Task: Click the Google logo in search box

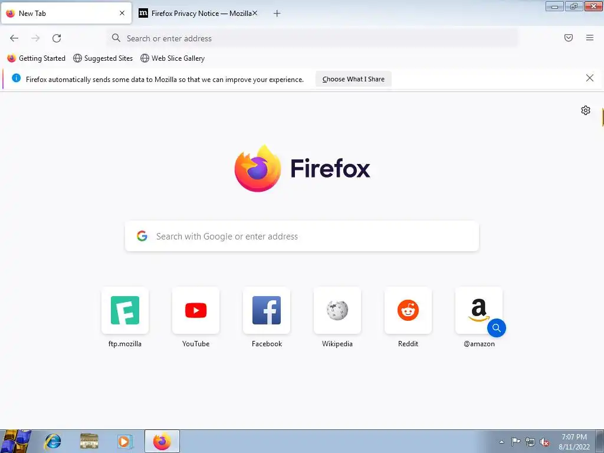Action: point(142,236)
